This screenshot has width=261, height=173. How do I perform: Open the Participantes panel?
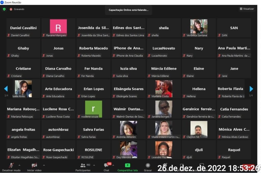(83, 166)
